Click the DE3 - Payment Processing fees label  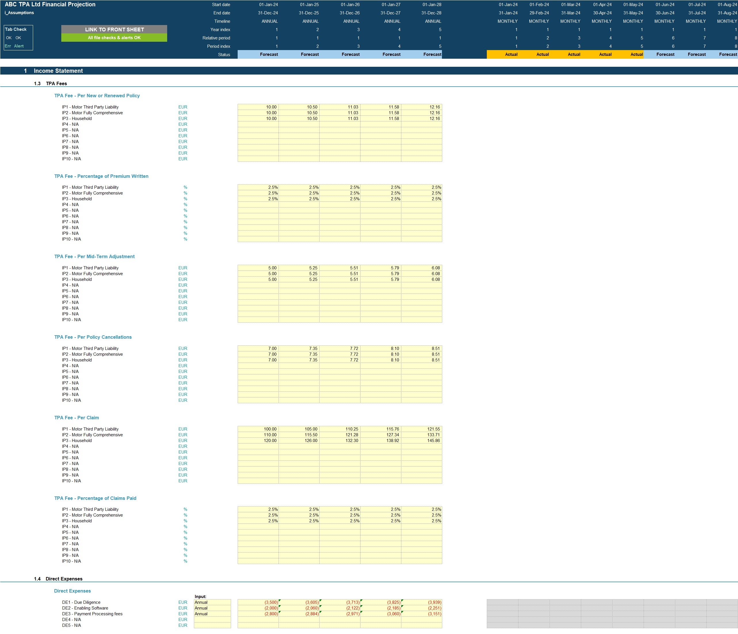point(92,614)
